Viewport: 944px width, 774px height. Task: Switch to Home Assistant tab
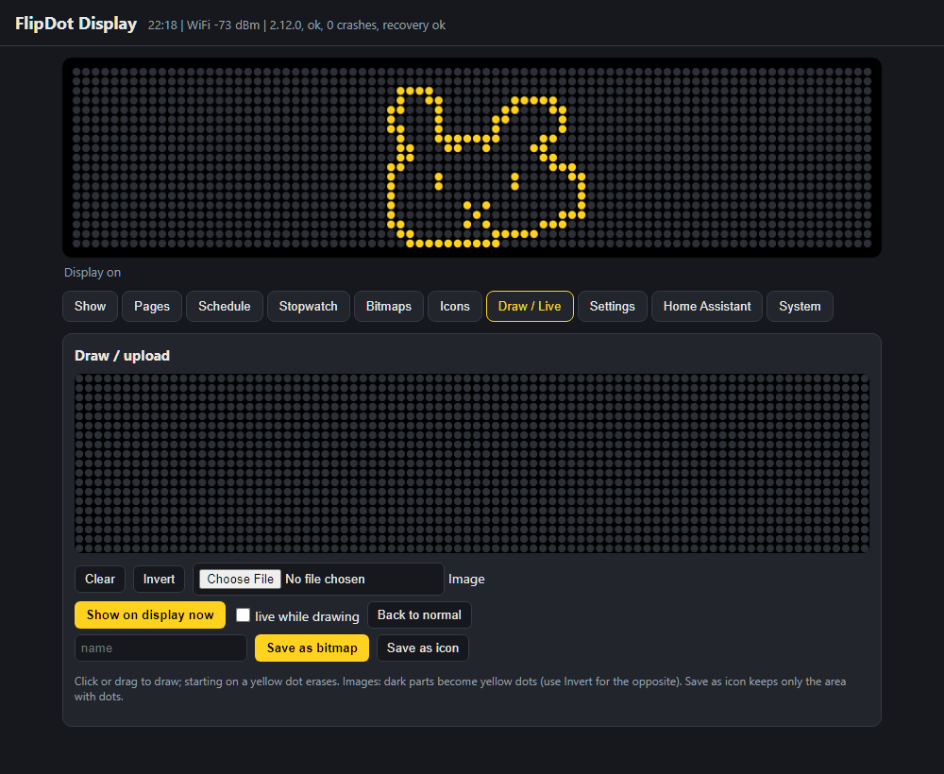[707, 307]
